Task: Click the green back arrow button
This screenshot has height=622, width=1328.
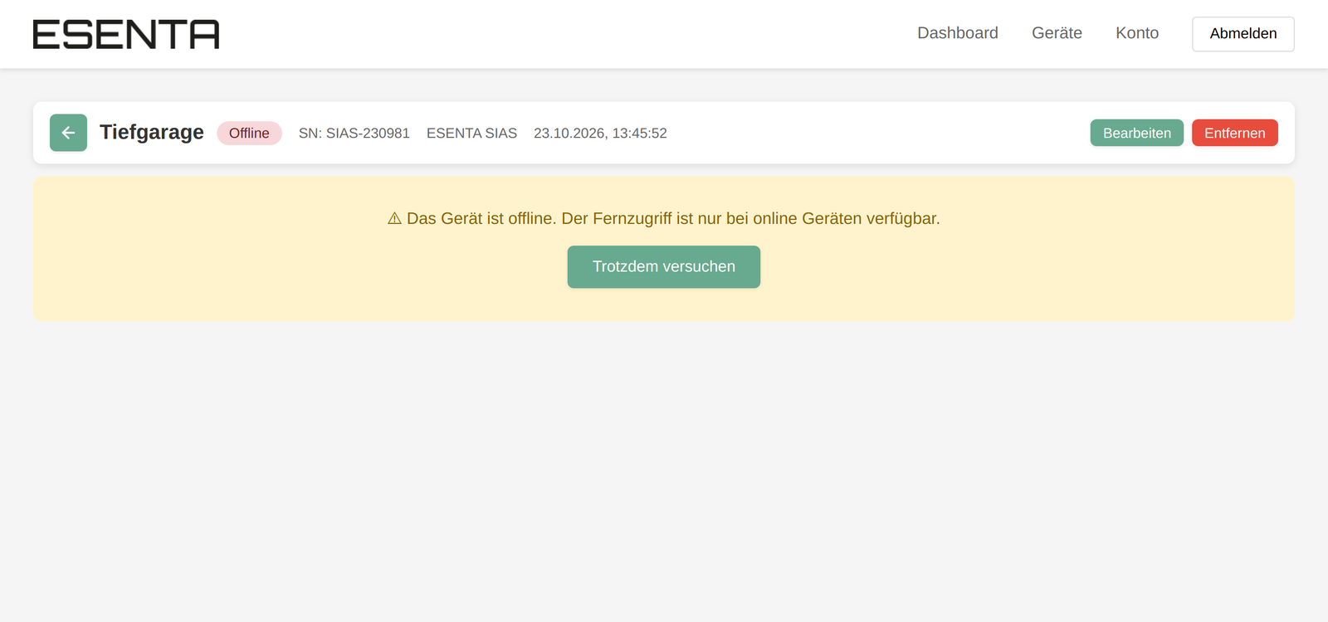Action: pos(68,133)
